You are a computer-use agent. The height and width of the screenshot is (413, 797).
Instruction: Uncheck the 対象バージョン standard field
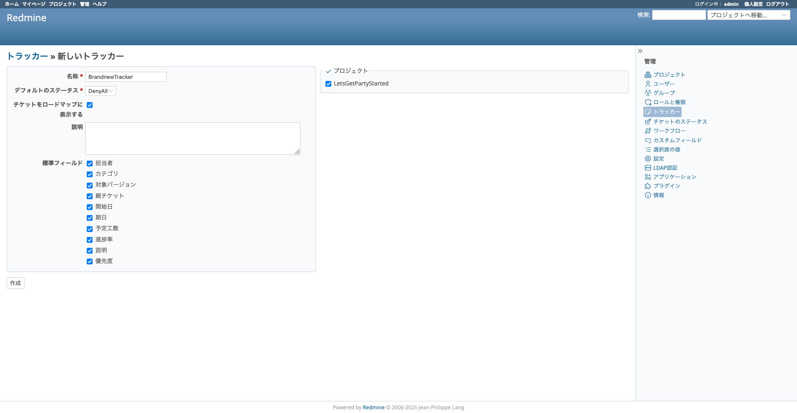(x=90, y=186)
